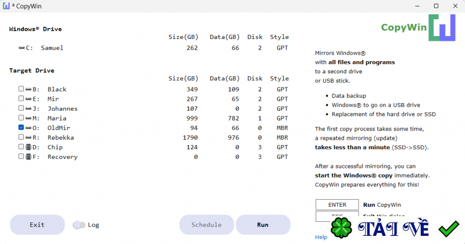Select the Johannes drive name
This screenshot has width=465, height=244.
(x=63, y=108)
